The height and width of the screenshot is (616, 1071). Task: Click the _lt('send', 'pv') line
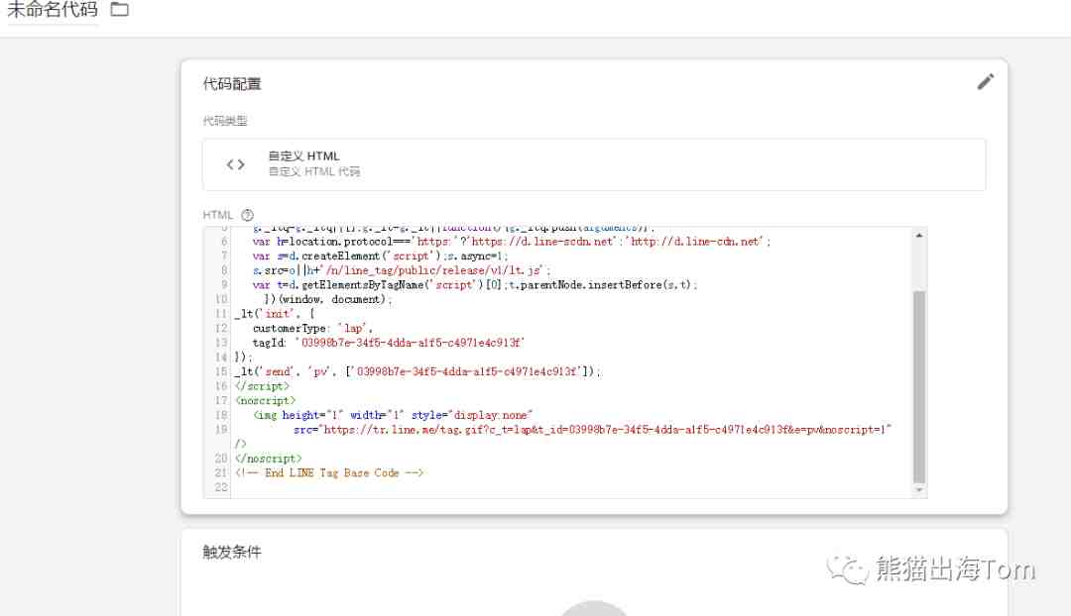(418, 371)
